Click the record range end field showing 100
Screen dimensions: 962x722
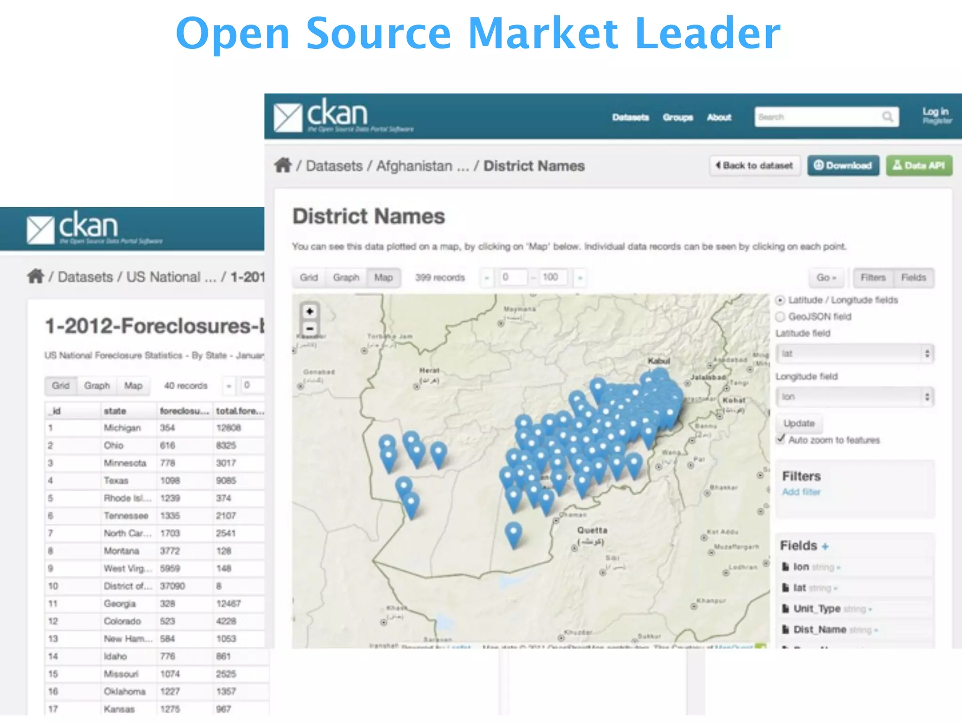coord(553,277)
